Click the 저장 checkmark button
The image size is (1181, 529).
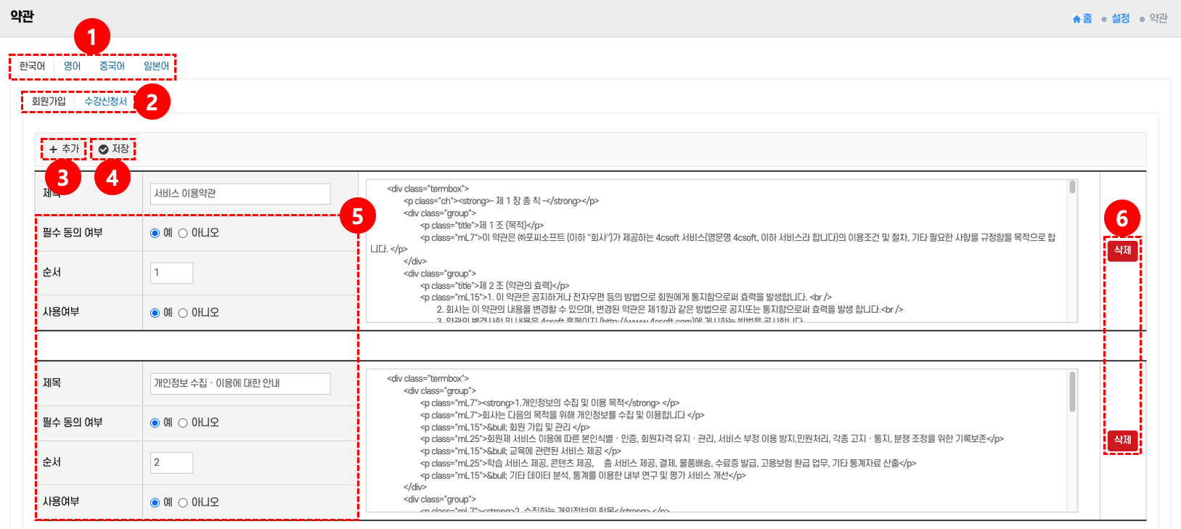(114, 149)
